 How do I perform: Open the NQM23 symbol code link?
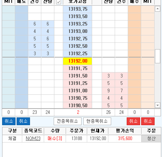(x=33, y=139)
